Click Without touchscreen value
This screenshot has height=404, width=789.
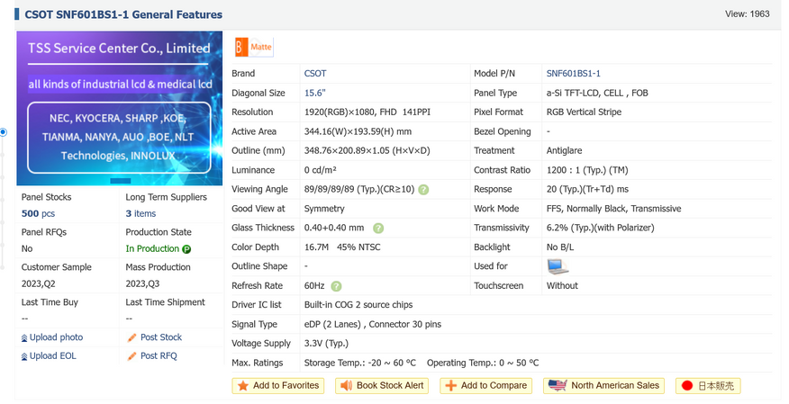[562, 286]
